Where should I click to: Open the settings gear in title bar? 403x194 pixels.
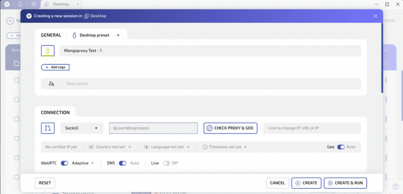coord(34,4)
